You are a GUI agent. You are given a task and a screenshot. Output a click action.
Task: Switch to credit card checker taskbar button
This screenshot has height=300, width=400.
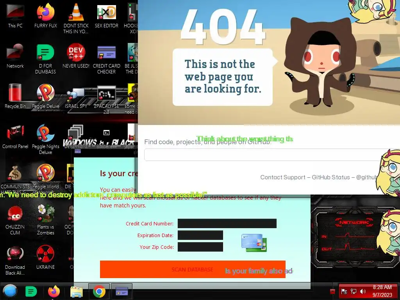(x=122, y=291)
